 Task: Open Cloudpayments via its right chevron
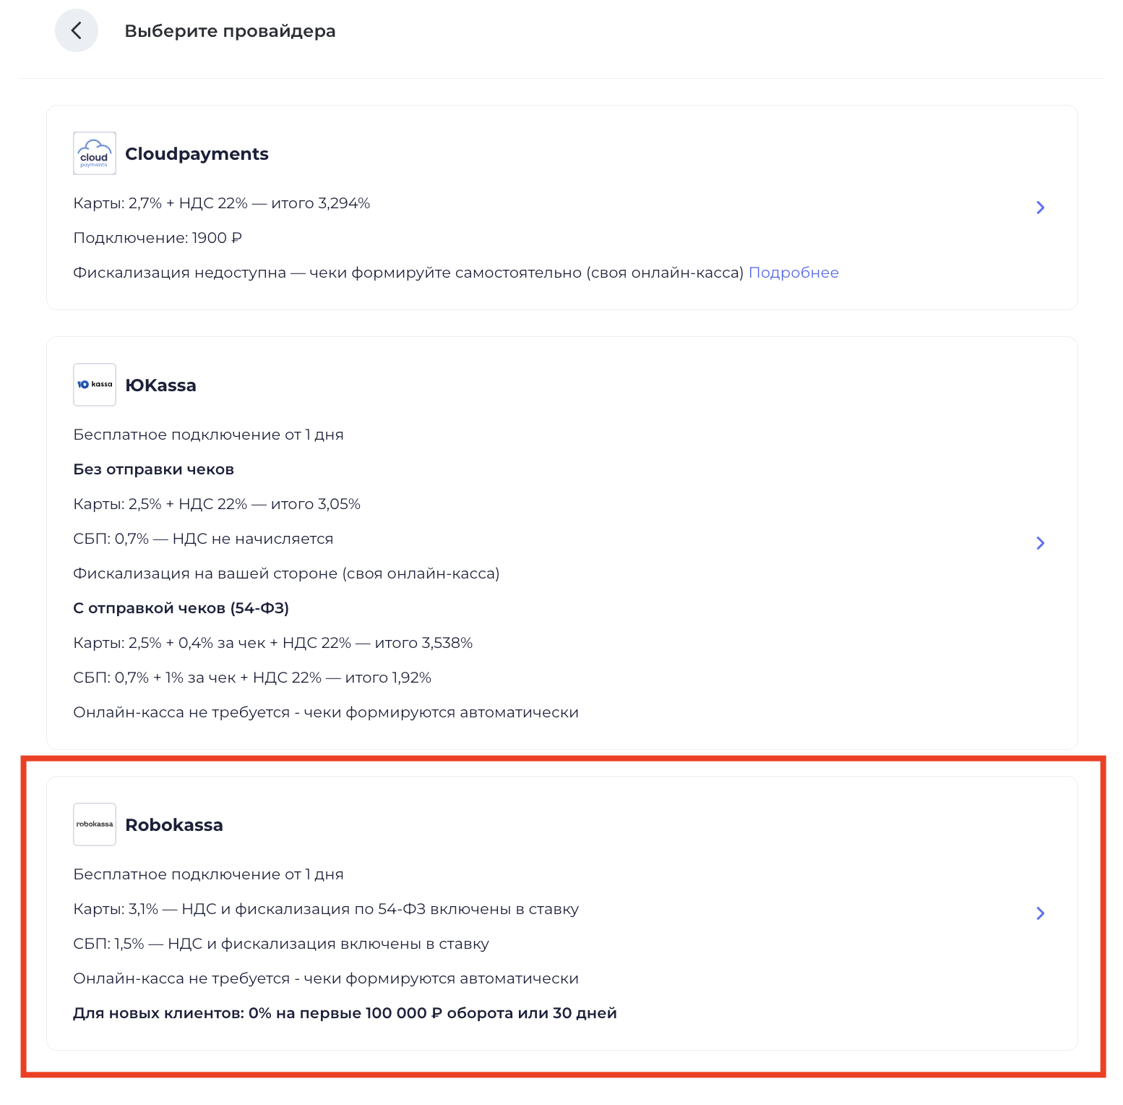click(x=1041, y=208)
